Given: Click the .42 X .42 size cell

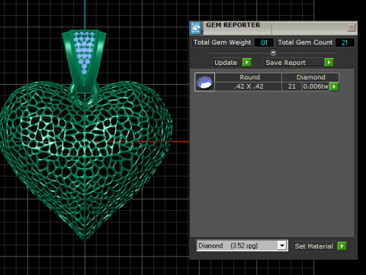Looking at the screenshot, I should point(249,86).
